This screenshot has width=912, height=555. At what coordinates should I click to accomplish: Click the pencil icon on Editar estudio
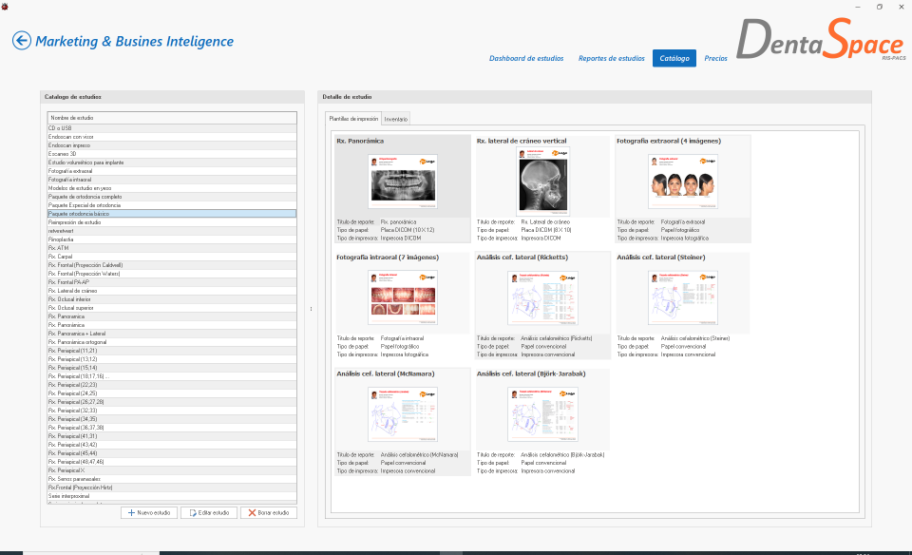click(x=191, y=512)
